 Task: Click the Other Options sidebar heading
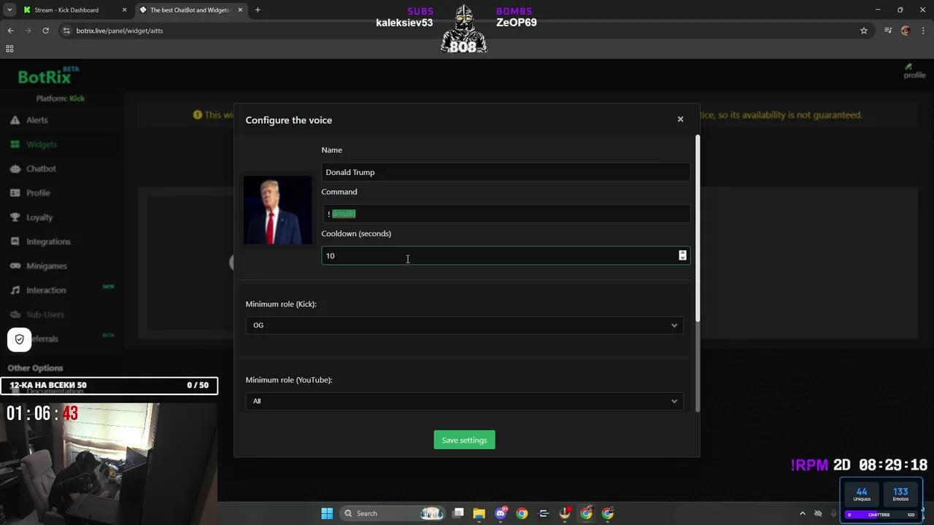tap(35, 368)
